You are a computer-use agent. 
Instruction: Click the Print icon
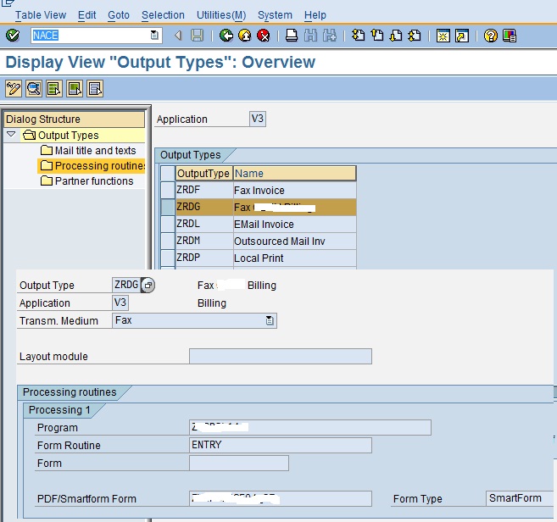(x=292, y=36)
